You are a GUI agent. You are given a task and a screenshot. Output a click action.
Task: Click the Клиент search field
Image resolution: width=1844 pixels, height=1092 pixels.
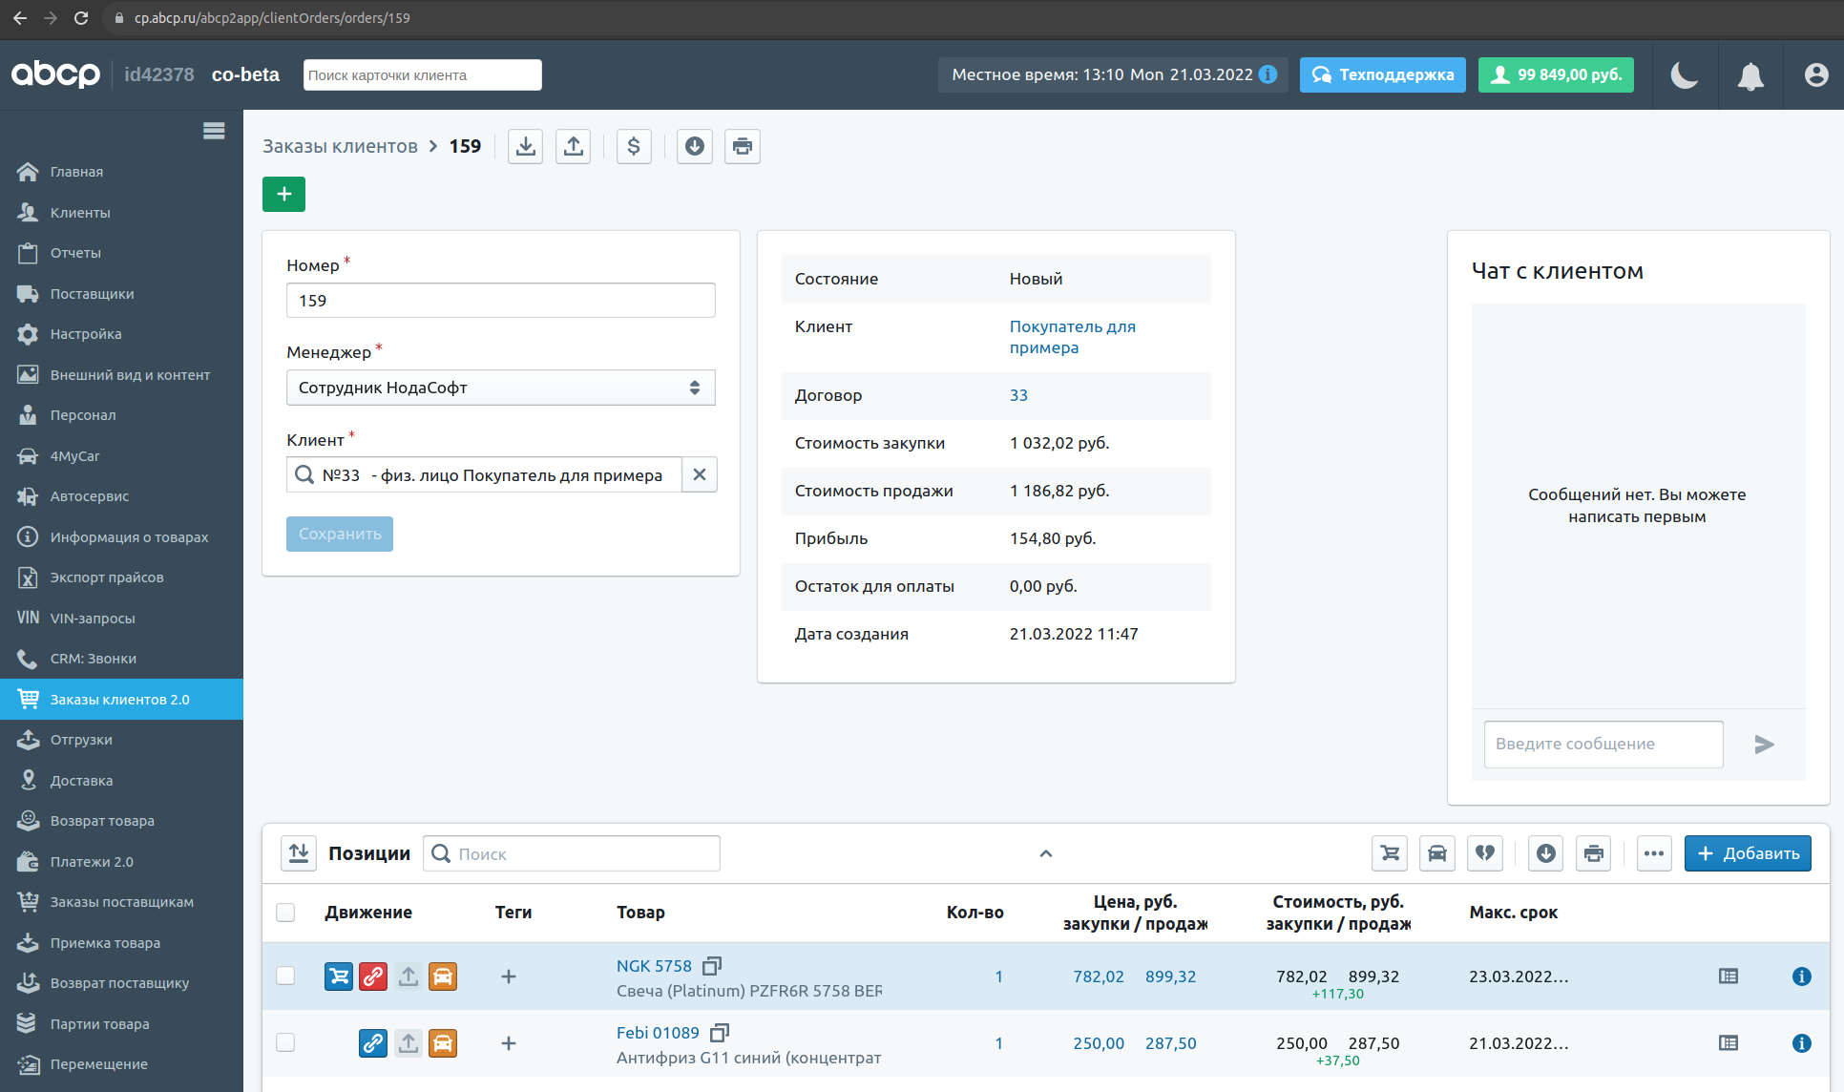tap(484, 474)
